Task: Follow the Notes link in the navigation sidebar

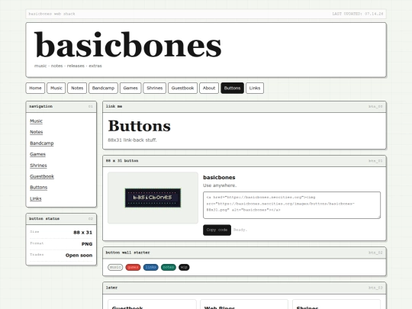Action: (x=37, y=132)
